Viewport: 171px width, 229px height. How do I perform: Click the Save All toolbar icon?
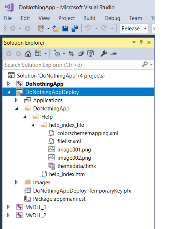(75, 28)
